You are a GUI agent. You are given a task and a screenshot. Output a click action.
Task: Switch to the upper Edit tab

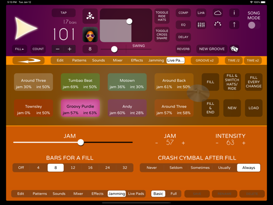point(60,60)
